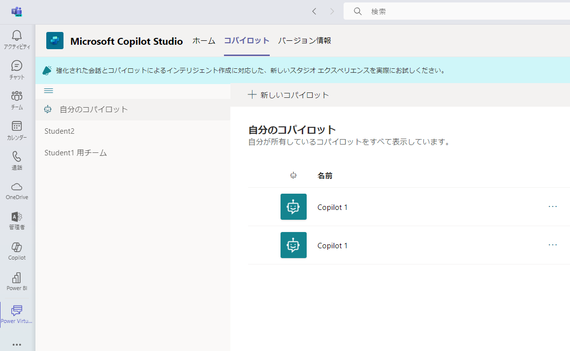This screenshot has width=570, height=351.
Task: Open the first Copilot 1 name link
Action: pos(332,207)
